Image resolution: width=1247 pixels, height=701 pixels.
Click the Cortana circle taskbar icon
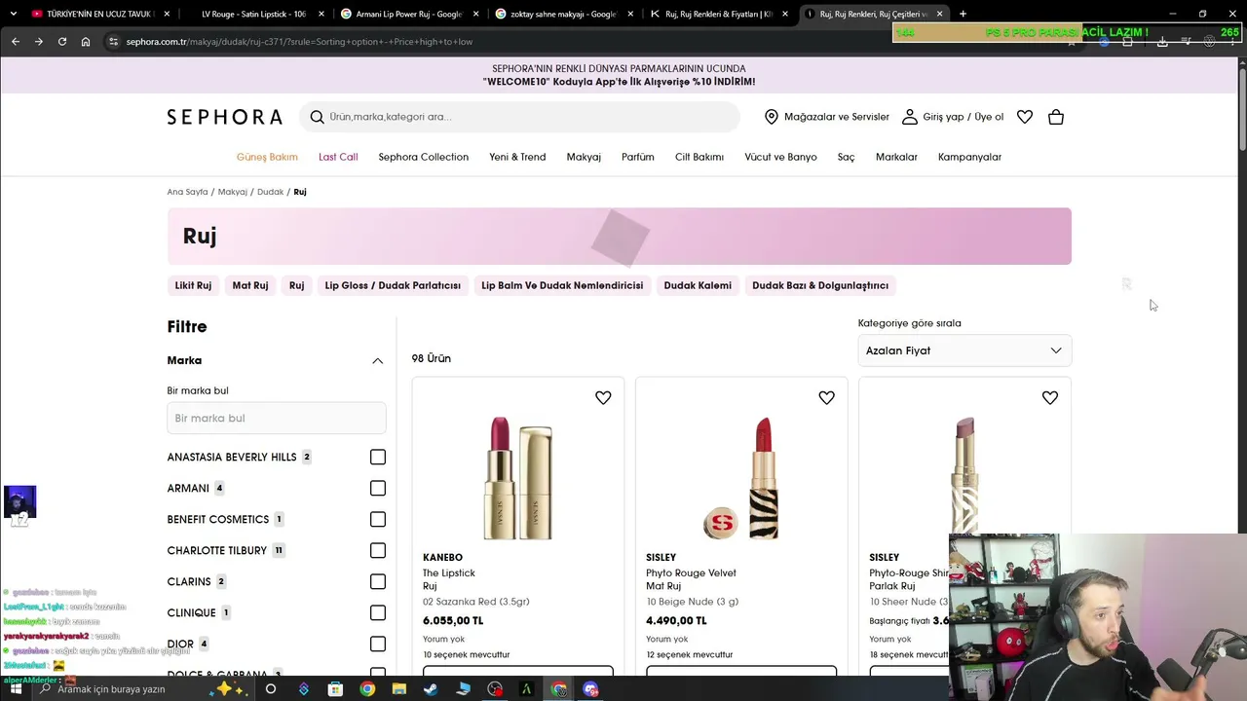click(x=271, y=689)
